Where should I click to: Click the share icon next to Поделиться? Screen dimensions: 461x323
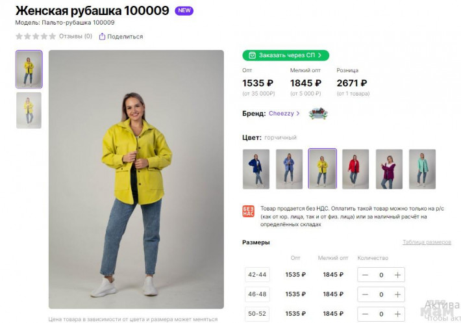tap(102, 36)
